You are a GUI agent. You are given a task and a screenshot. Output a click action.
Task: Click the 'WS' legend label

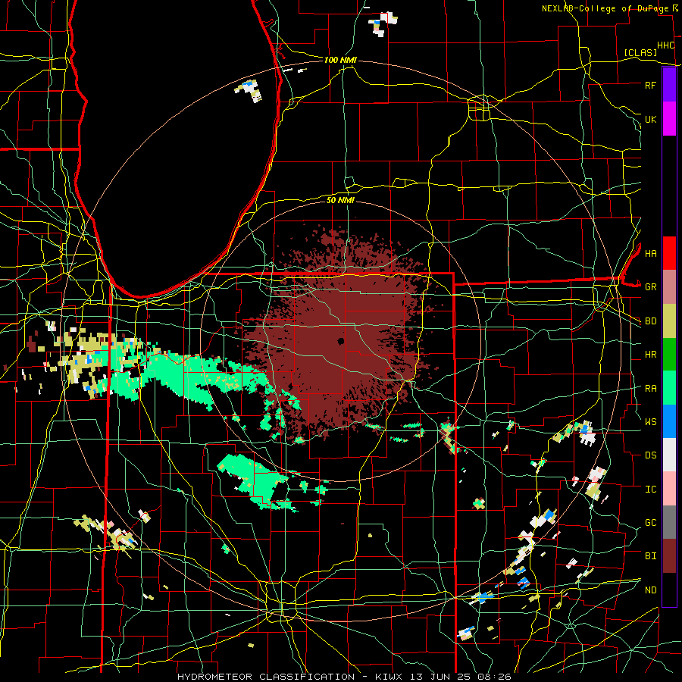click(650, 422)
